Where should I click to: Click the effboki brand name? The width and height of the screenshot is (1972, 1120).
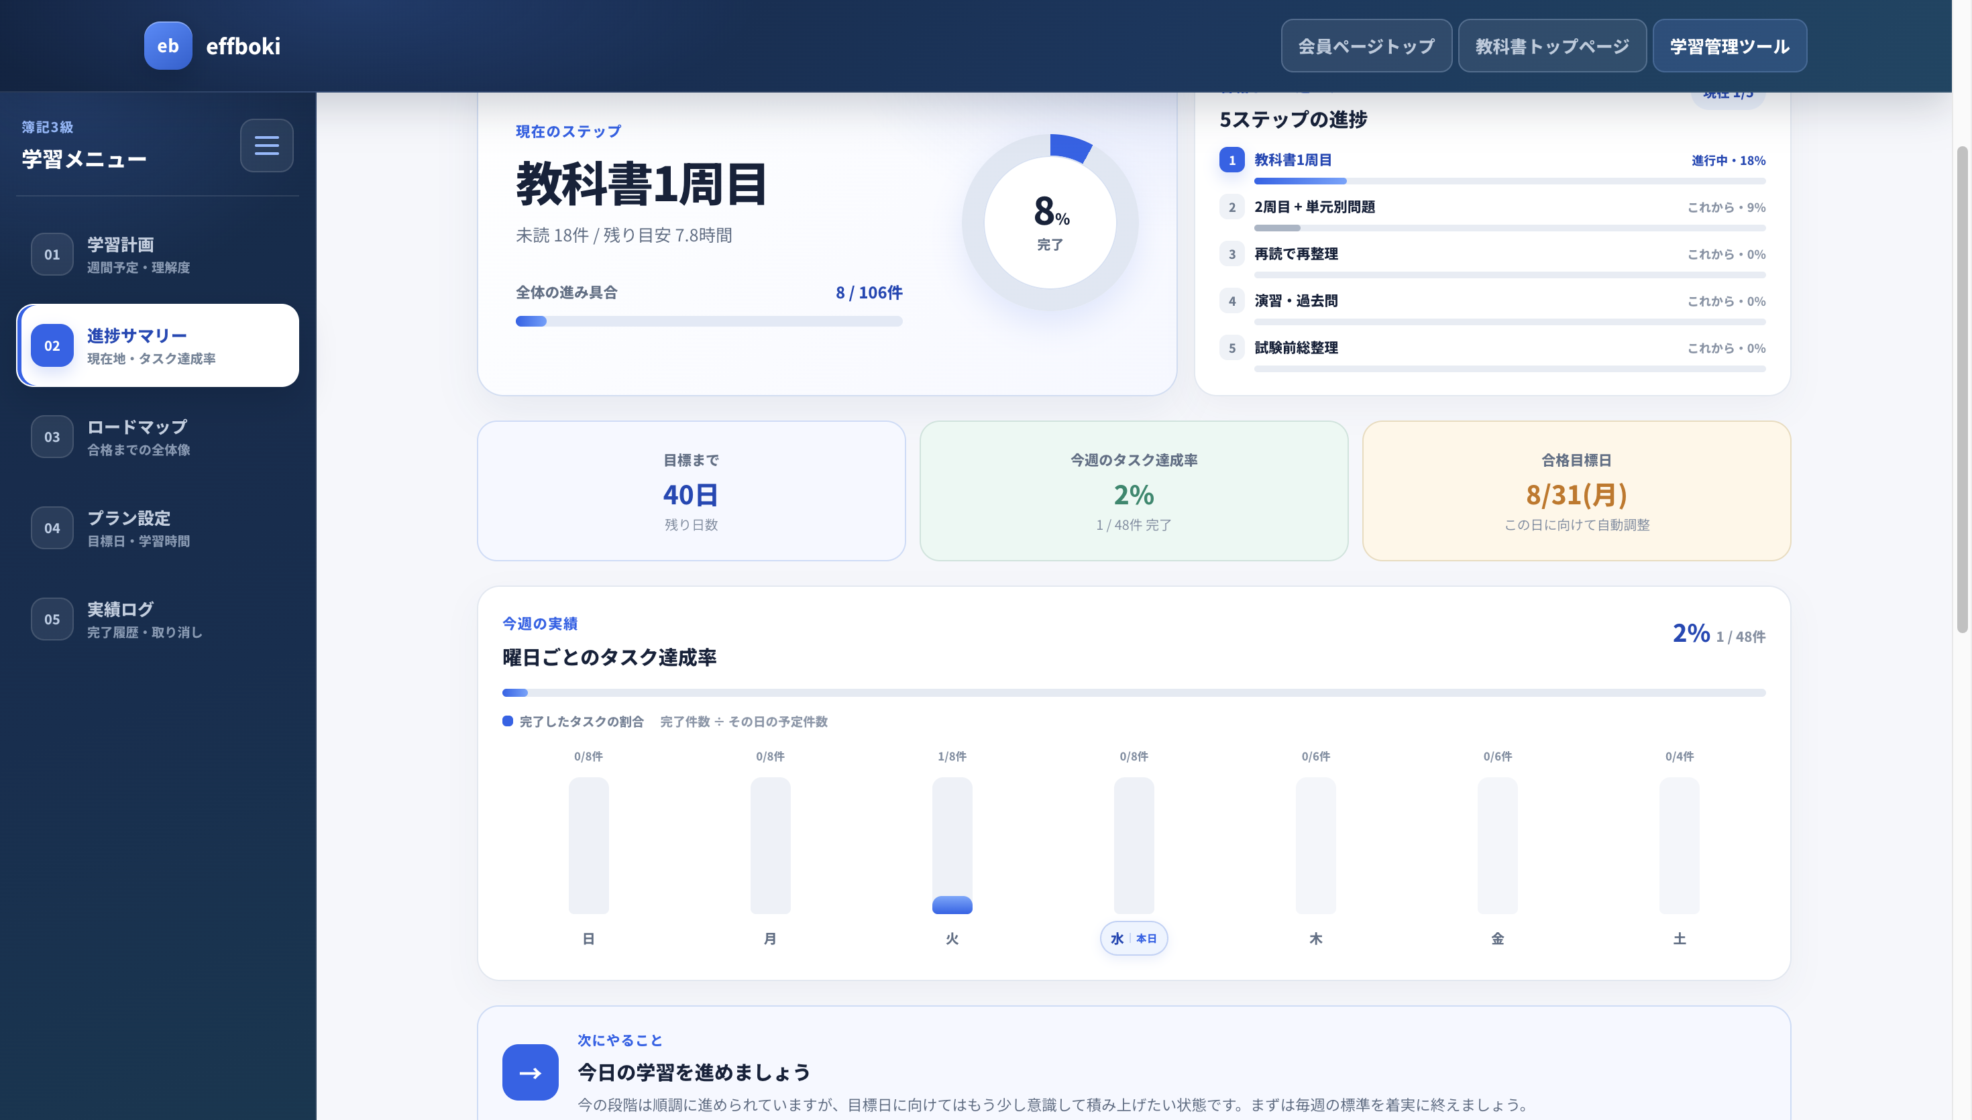[x=243, y=46]
